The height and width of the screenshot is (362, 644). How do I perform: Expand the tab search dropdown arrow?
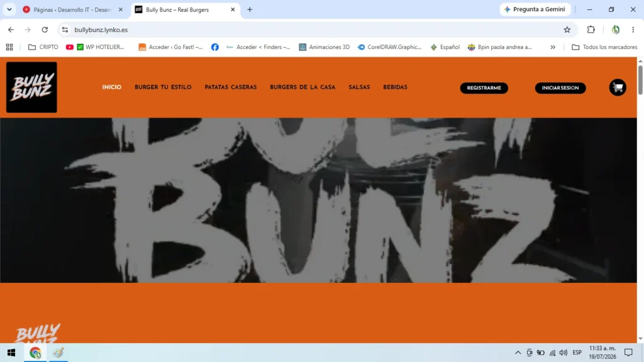tap(9, 9)
